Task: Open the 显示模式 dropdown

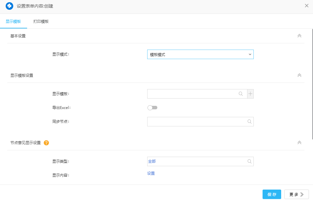Action: tap(200, 55)
